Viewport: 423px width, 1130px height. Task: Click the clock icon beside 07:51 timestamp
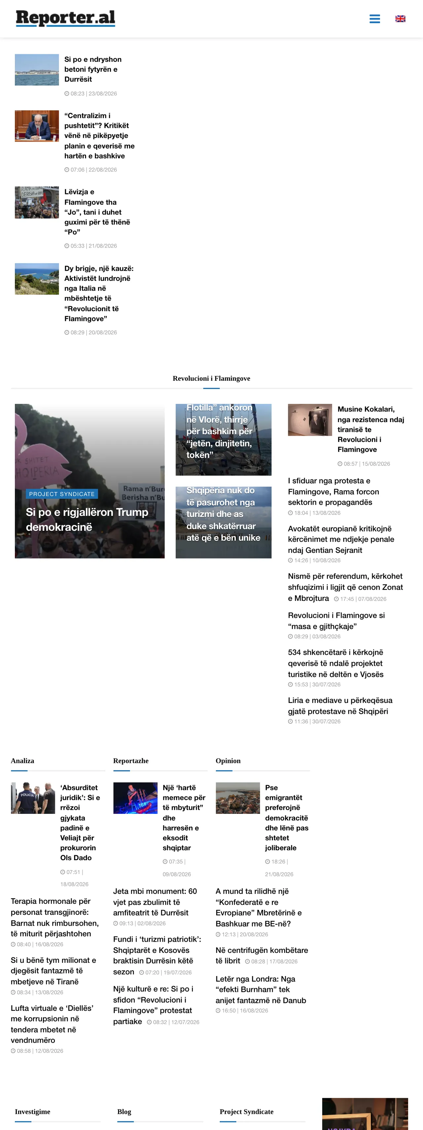62,872
